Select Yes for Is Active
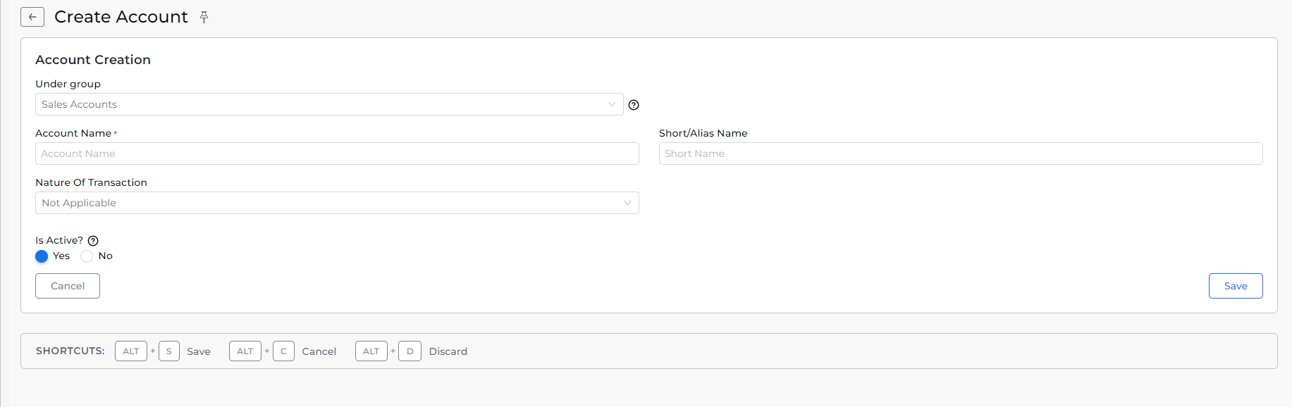Image resolution: width=1292 pixels, height=407 pixels. pos(42,256)
